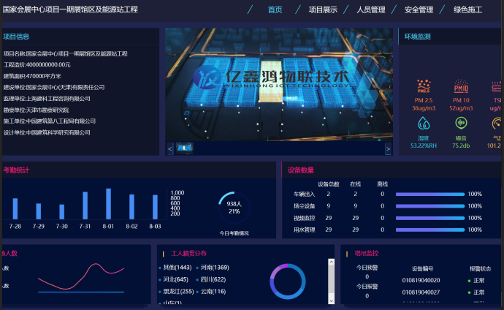Screen dimensions: 504x310
Task: Click 建筑面积 470000平方米 line
Action: point(32,76)
